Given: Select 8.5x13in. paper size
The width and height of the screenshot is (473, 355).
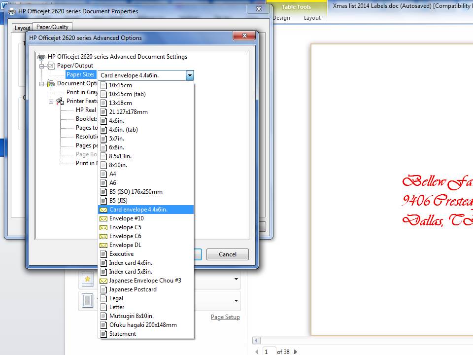Looking at the screenshot, I should [x=146, y=156].
